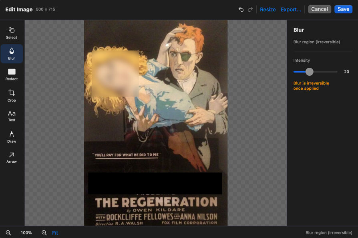Viewport: 358px width, 238px height.
Task: Undo the last edit
Action: (x=241, y=9)
